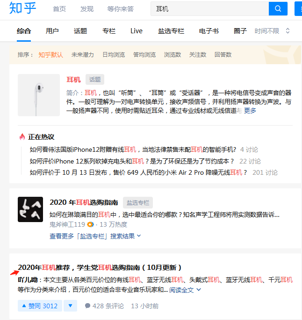
Task: Upvote the article with 赞同 3012
Action: 40,306
